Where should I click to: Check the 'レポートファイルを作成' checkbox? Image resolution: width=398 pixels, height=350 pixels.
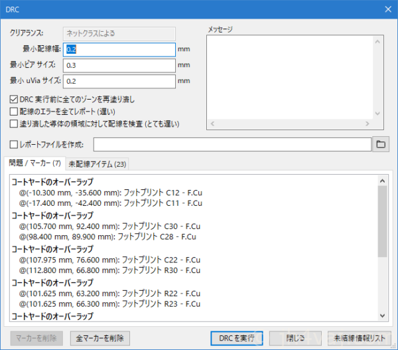tap(14, 143)
